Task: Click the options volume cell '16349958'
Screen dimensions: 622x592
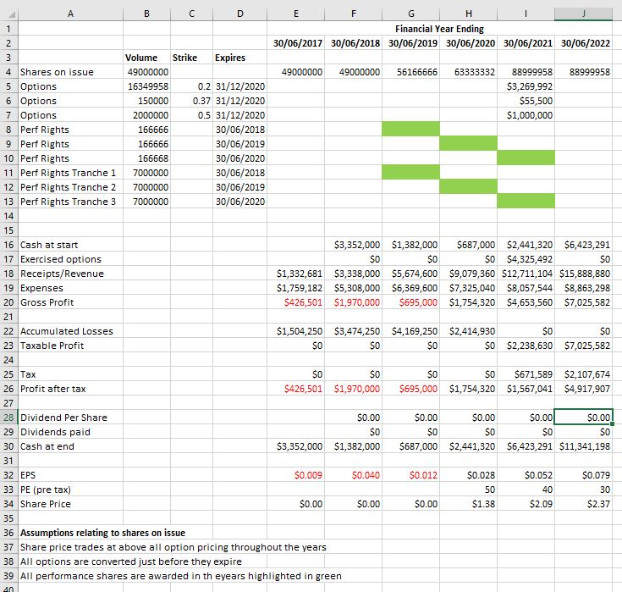Action: coord(147,86)
